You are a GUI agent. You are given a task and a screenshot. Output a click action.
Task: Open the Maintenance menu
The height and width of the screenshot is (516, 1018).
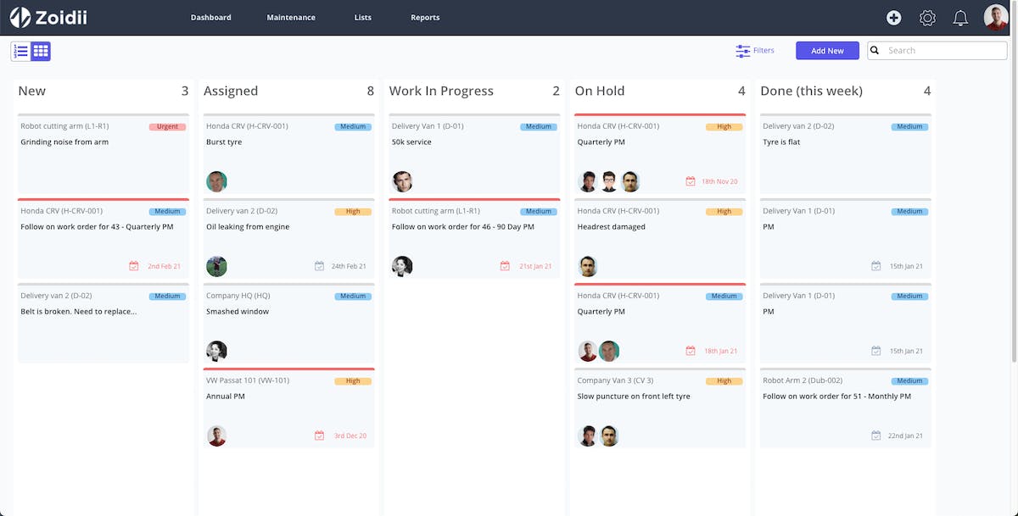click(x=291, y=17)
